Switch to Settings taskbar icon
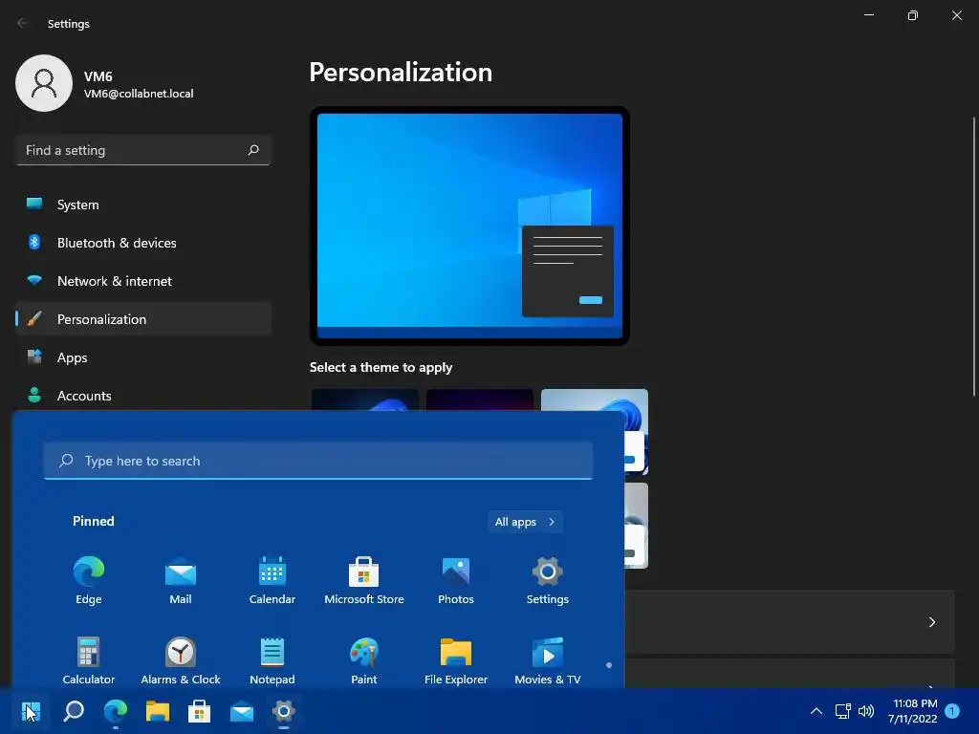Viewport: 979px width, 734px height. click(x=283, y=711)
